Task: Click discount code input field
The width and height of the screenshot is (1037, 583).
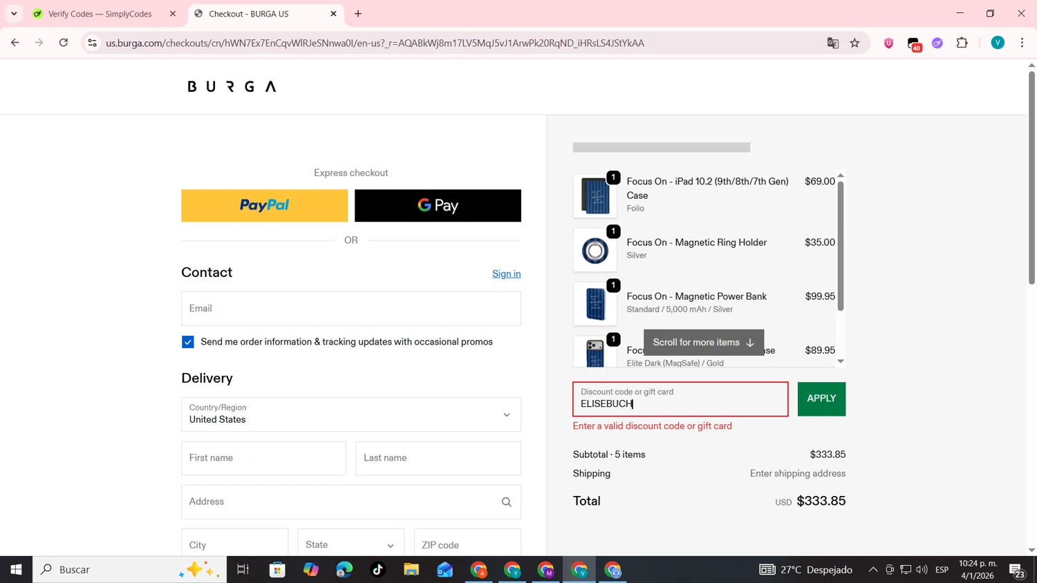Action: click(x=680, y=399)
